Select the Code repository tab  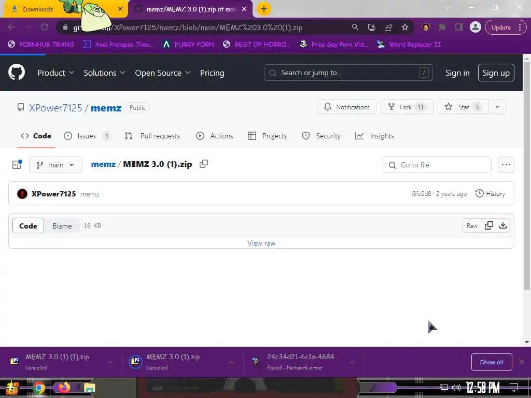(x=36, y=136)
